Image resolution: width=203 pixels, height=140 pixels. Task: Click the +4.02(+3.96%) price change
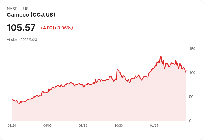tap(56, 28)
